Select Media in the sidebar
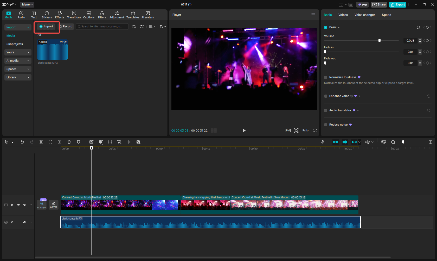The height and width of the screenshot is (261, 437). tap(11, 36)
